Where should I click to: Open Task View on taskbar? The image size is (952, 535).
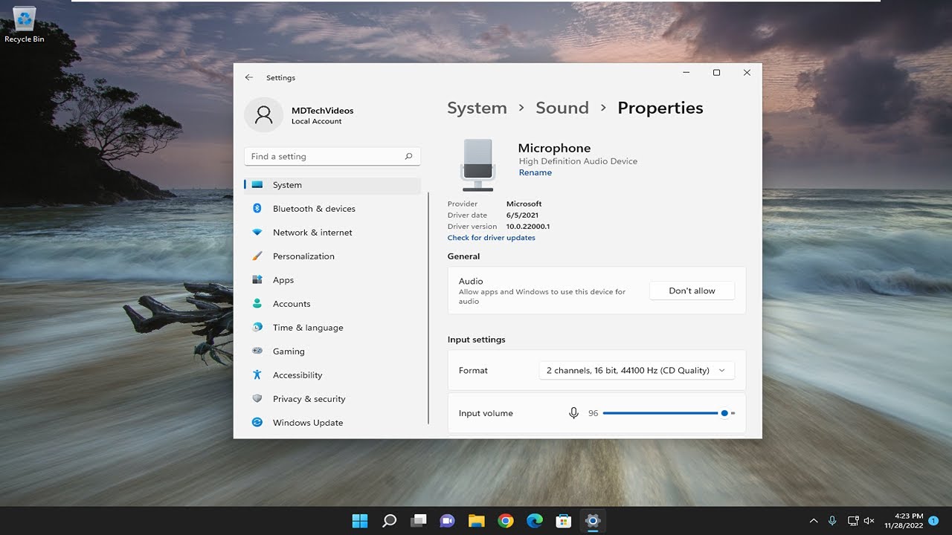[419, 521]
